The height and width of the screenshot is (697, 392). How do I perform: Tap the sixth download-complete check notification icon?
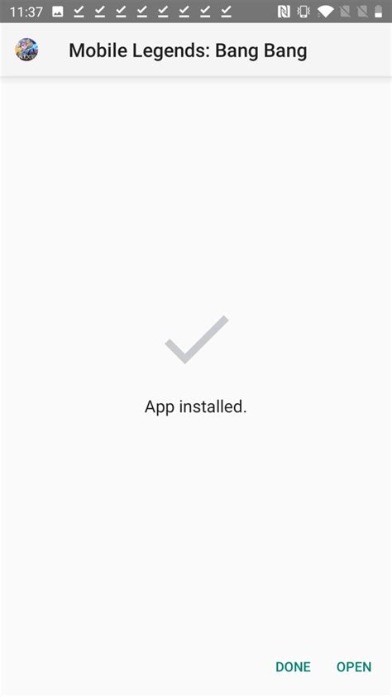[184, 12]
